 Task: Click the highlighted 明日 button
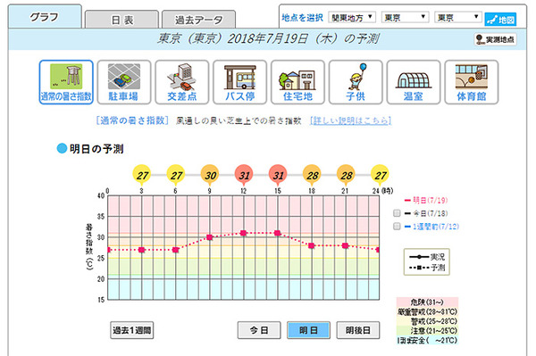[309, 330]
